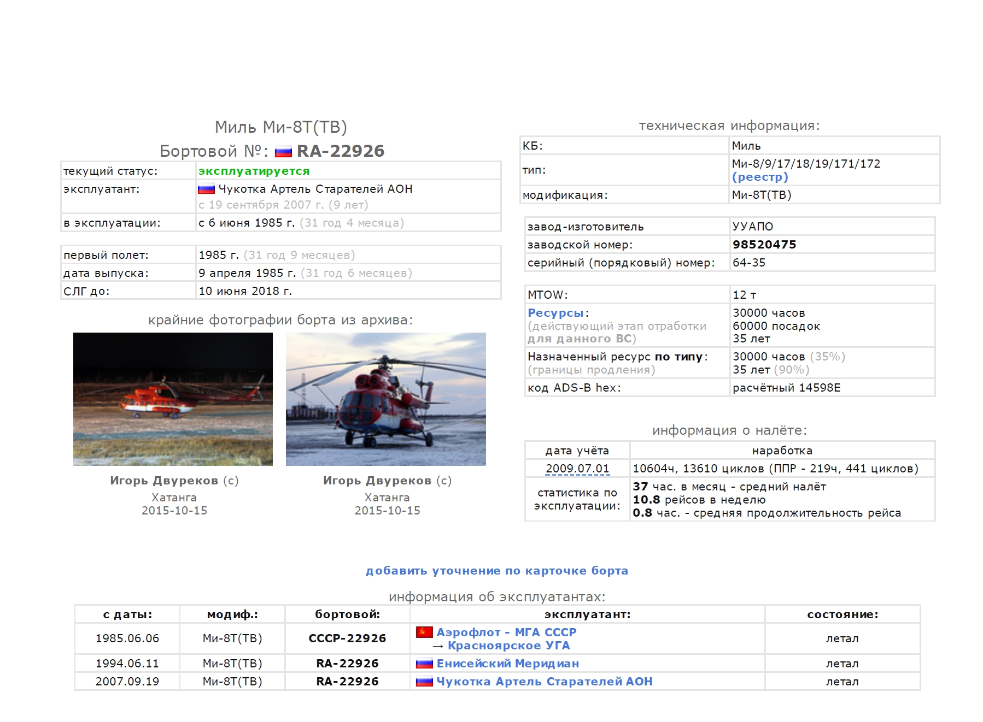Click the USSR flag next to Аэрофлот
The height and width of the screenshot is (722, 983).
coord(424,632)
